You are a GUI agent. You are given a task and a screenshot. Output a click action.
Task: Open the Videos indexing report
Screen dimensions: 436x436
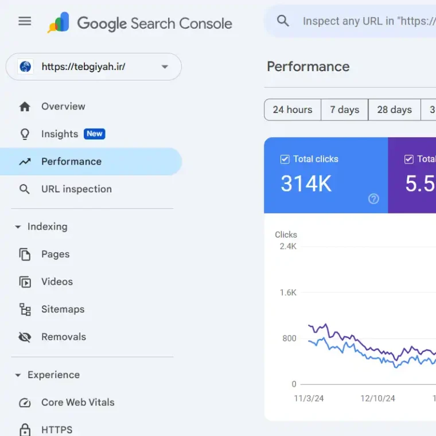click(x=57, y=282)
